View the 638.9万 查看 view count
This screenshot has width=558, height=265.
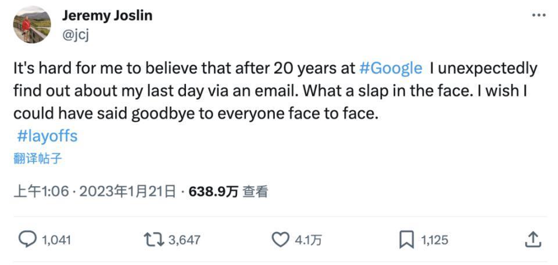[x=228, y=192]
